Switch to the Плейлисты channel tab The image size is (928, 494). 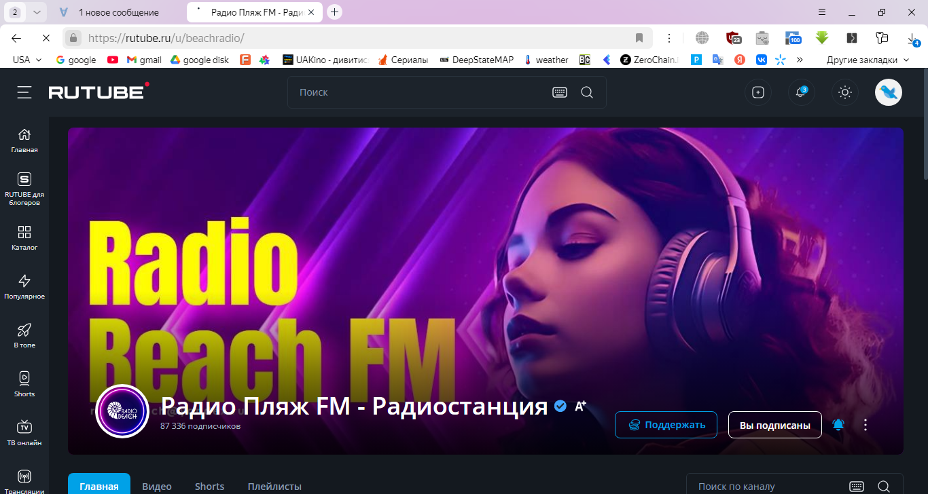[x=274, y=486]
